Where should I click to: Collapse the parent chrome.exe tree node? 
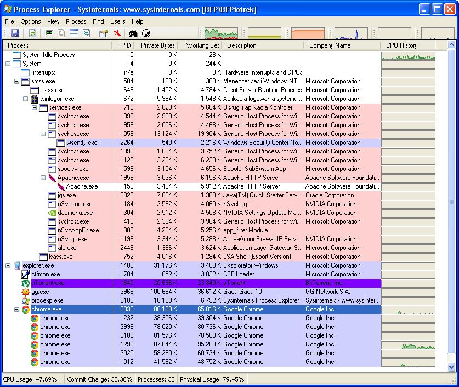click(16, 310)
